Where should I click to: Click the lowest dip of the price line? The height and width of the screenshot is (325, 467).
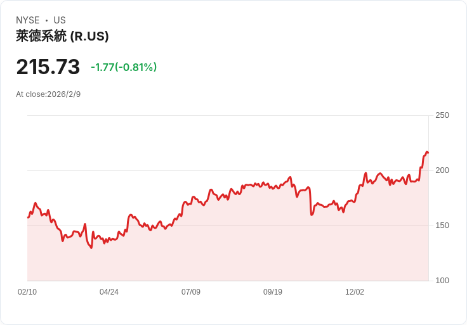click(91, 248)
